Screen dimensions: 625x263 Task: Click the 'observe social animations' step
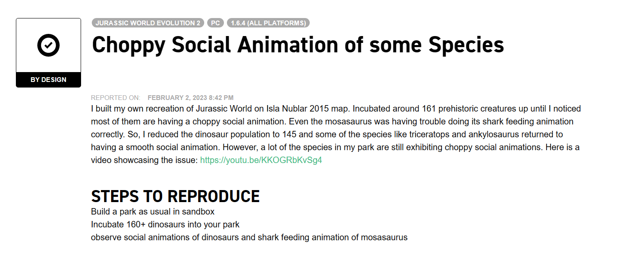(249, 237)
